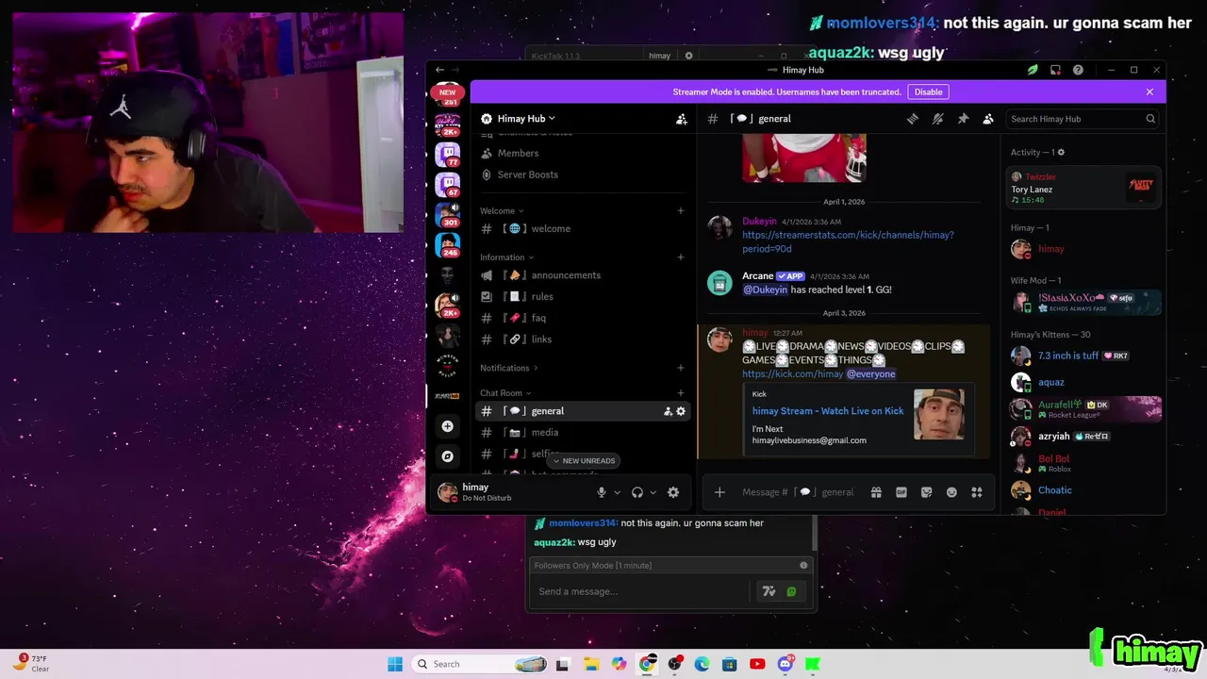Open general channel settings gear
The height and width of the screenshot is (679, 1207).
click(681, 411)
